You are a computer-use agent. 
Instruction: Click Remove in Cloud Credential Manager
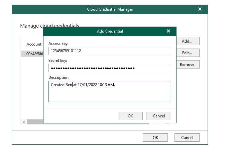click(188, 65)
